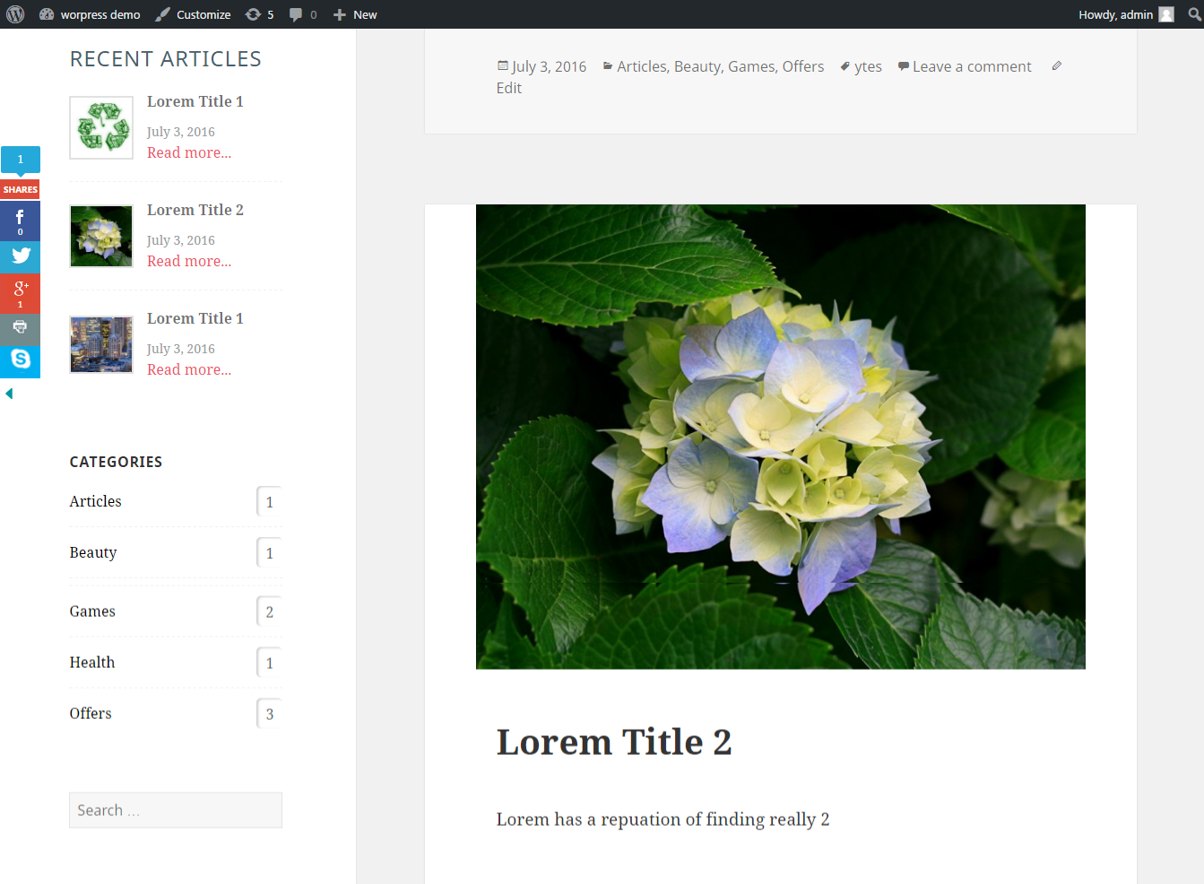Click the total shares counter badge
The image size is (1204, 884).
point(20,159)
